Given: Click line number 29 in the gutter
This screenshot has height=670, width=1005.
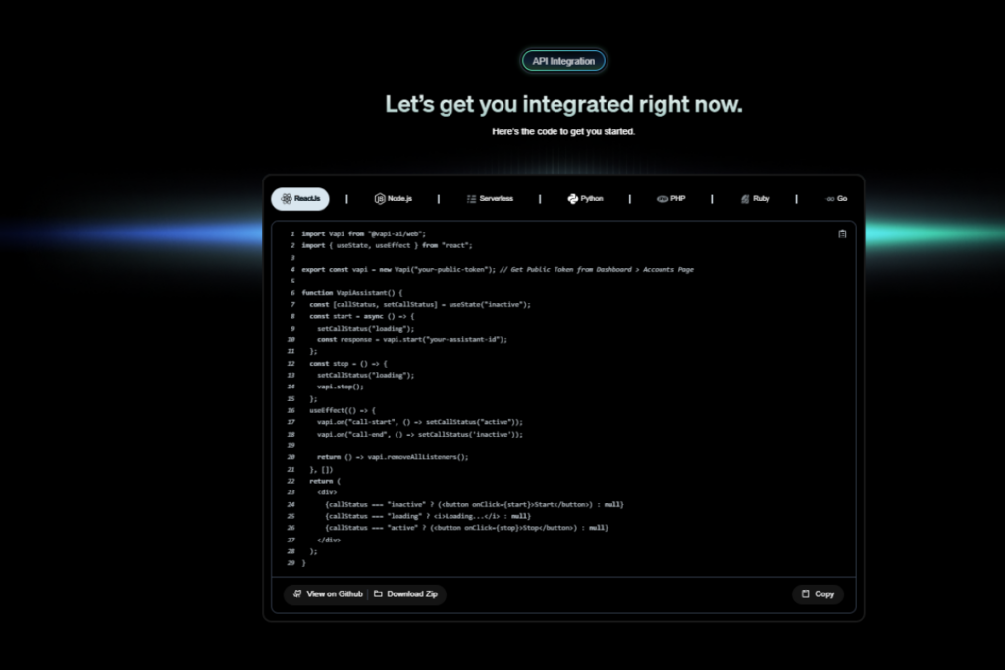Looking at the screenshot, I should pyautogui.click(x=291, y=562).
